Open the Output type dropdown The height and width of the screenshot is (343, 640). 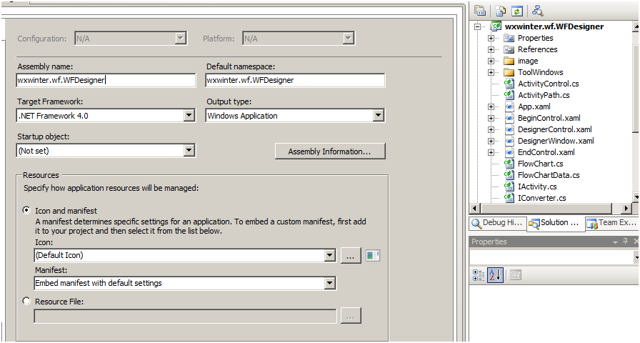[x=379, y=116]
